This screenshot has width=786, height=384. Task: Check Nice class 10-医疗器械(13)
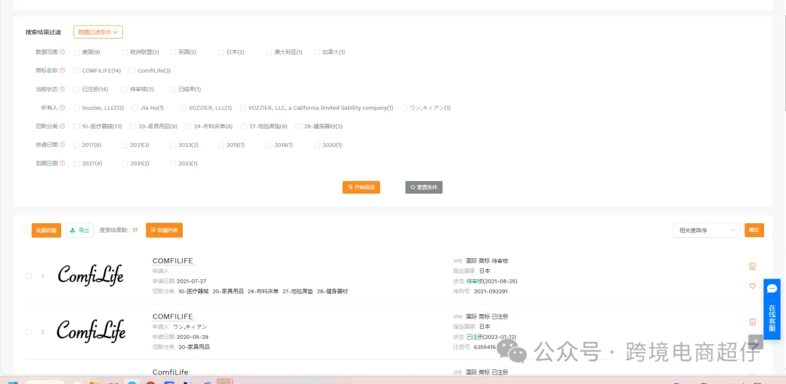[x=76, y=126]
